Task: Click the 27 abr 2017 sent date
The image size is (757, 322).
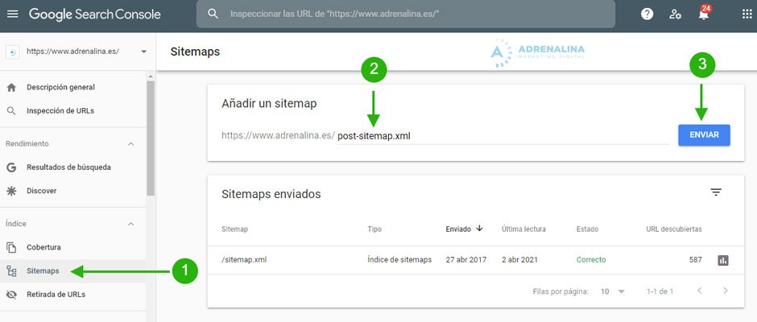Action: click(466, 260)
